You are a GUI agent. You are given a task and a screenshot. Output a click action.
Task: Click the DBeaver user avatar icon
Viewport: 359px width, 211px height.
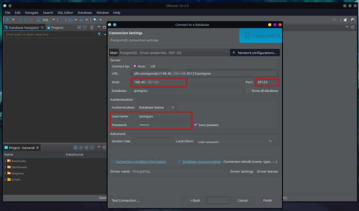pos(352,20)
